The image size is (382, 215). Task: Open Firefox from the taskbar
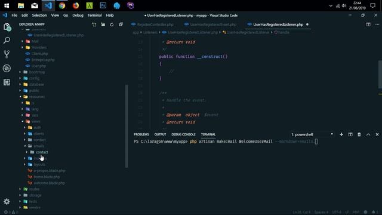tap(76, 5)
